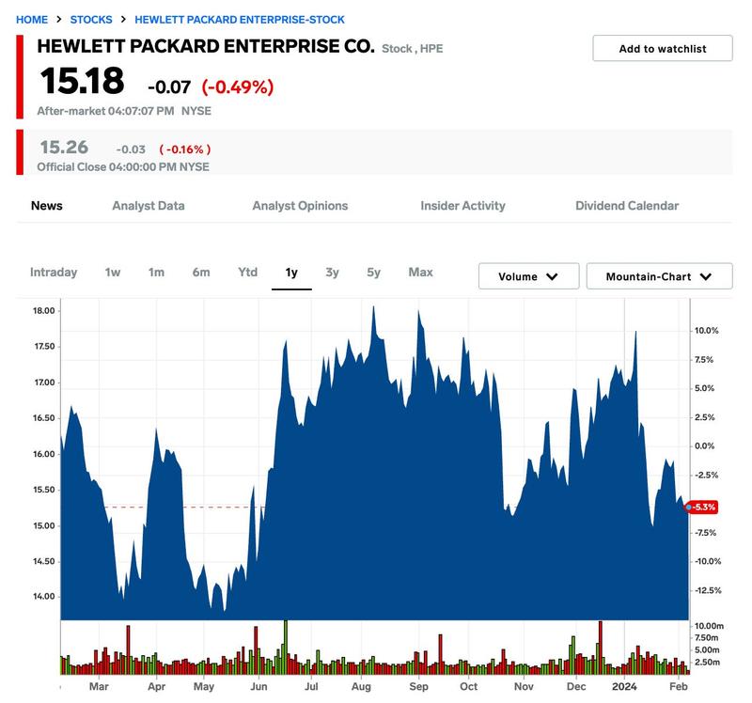Click Add to watchlist button

tap(663, 49)
